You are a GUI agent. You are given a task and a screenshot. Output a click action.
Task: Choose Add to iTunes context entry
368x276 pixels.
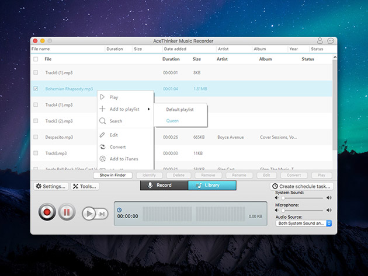point(126,159)
